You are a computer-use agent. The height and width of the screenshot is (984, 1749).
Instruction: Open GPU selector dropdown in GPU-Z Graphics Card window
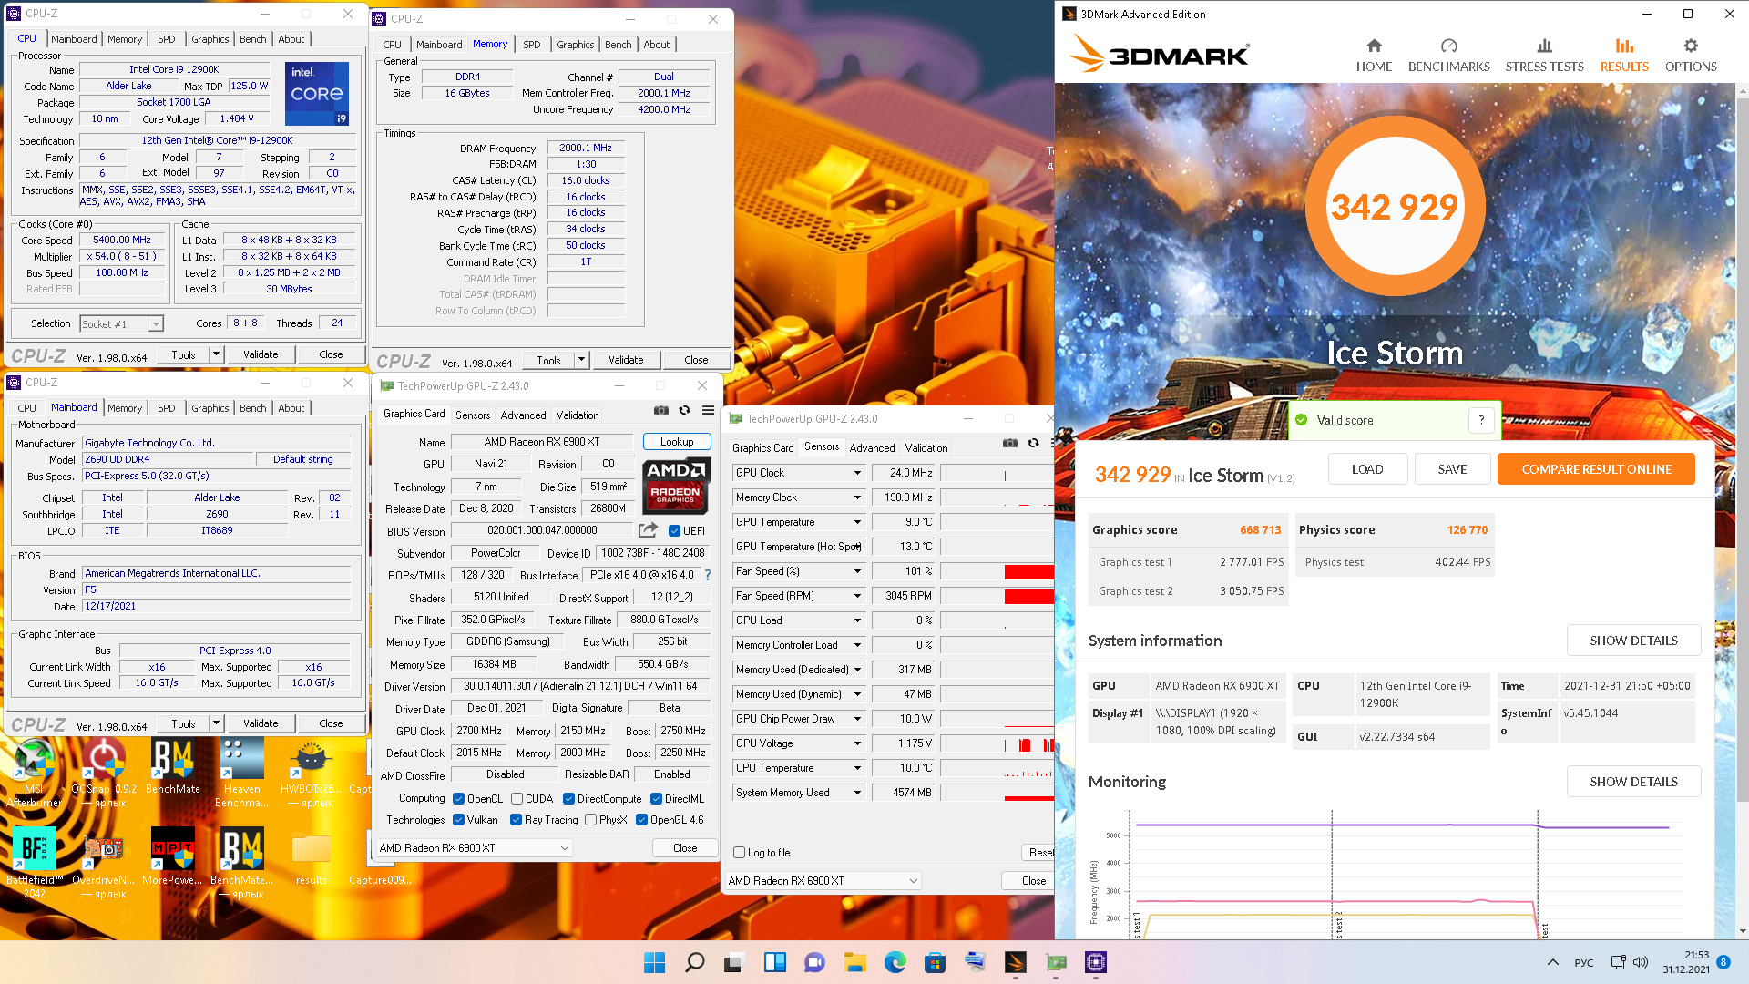click(x=474, y=847)
